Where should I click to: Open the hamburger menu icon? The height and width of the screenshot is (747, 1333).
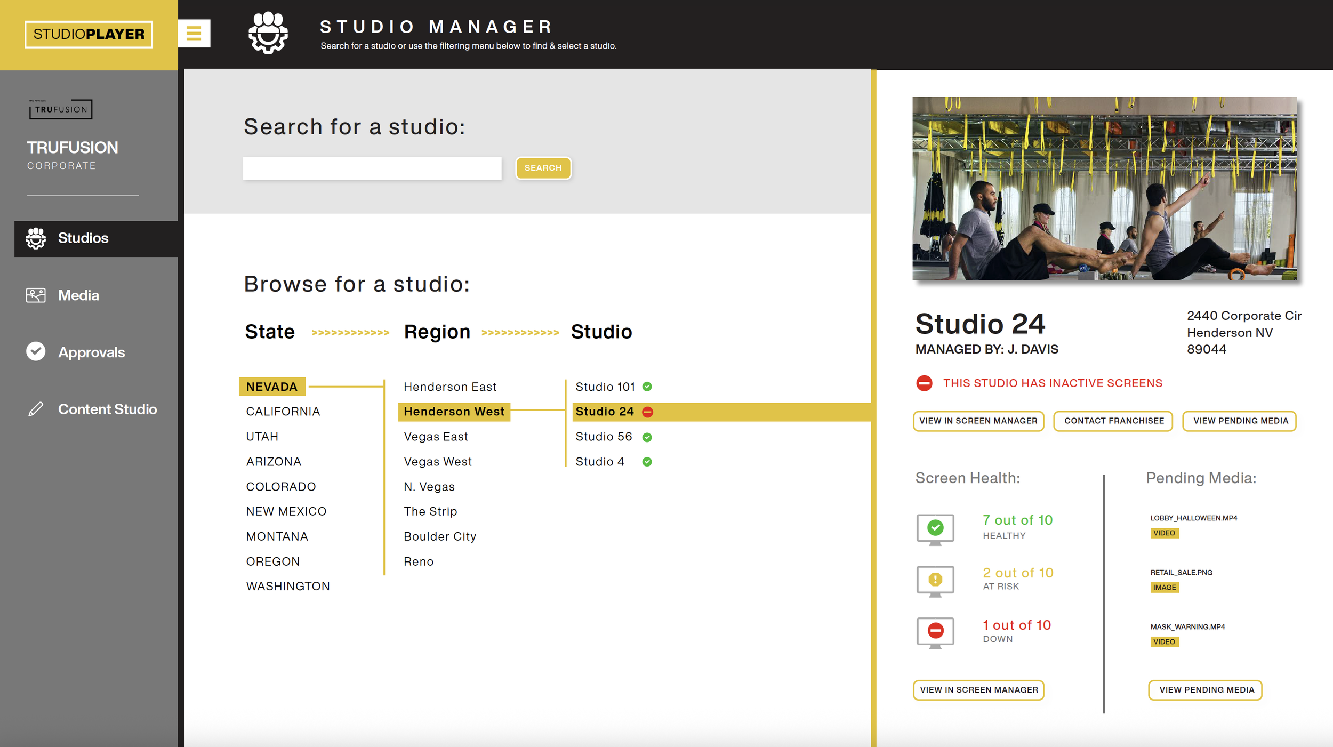coord(194,34)
